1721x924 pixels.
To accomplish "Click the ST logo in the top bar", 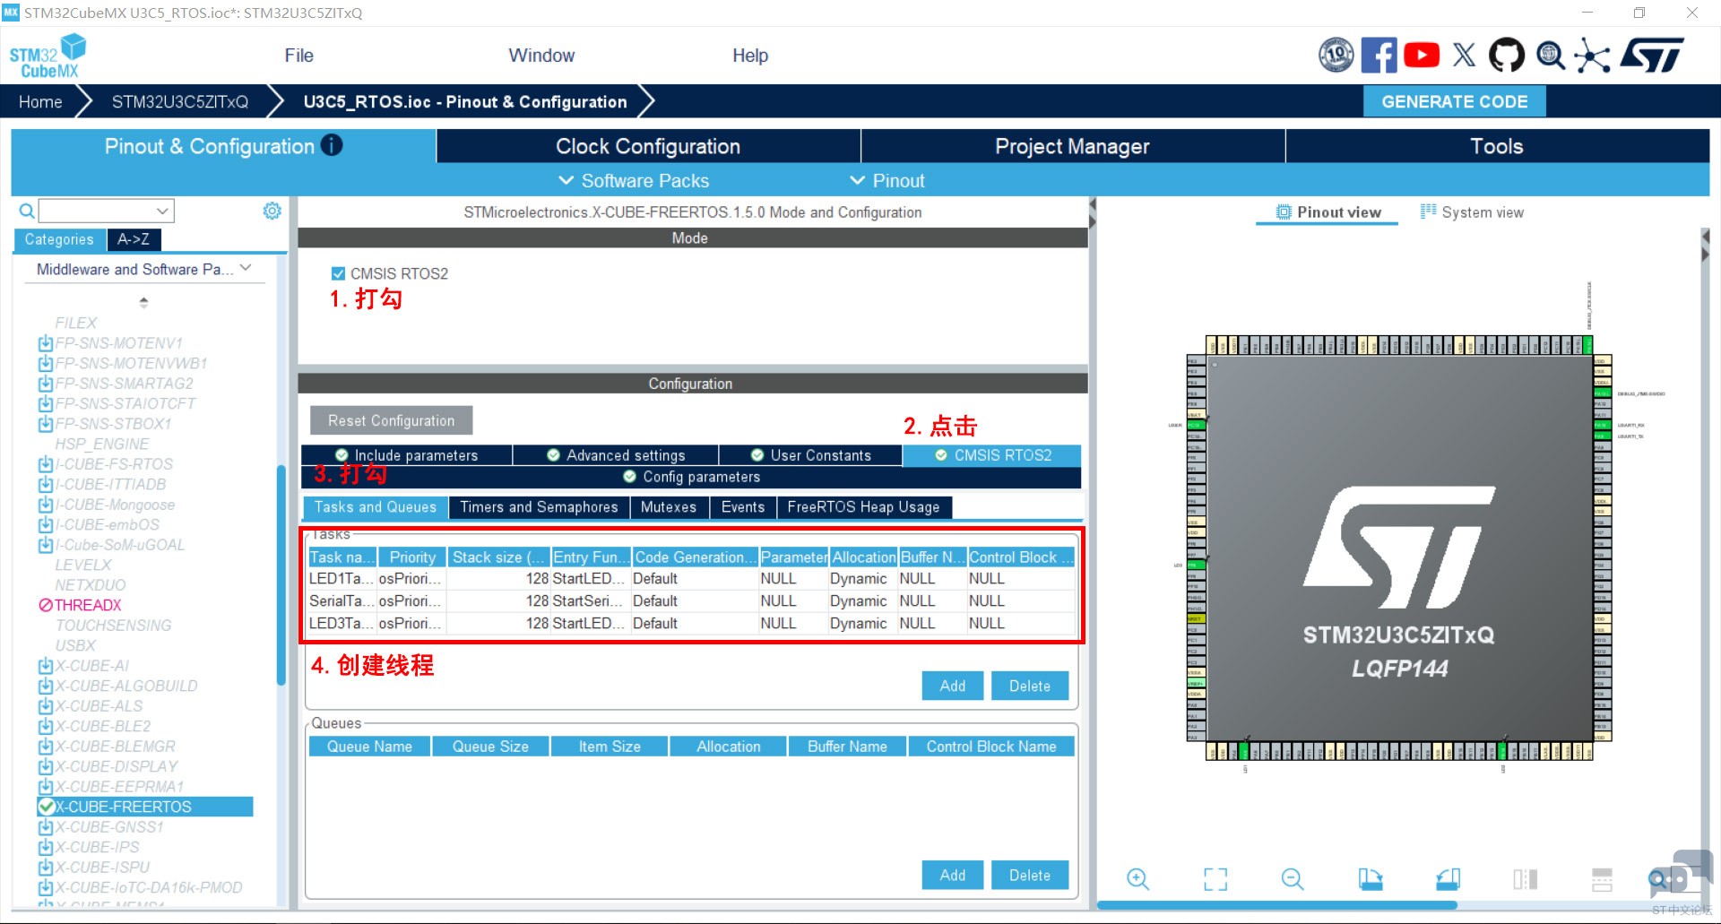I will coord(1652,55).
